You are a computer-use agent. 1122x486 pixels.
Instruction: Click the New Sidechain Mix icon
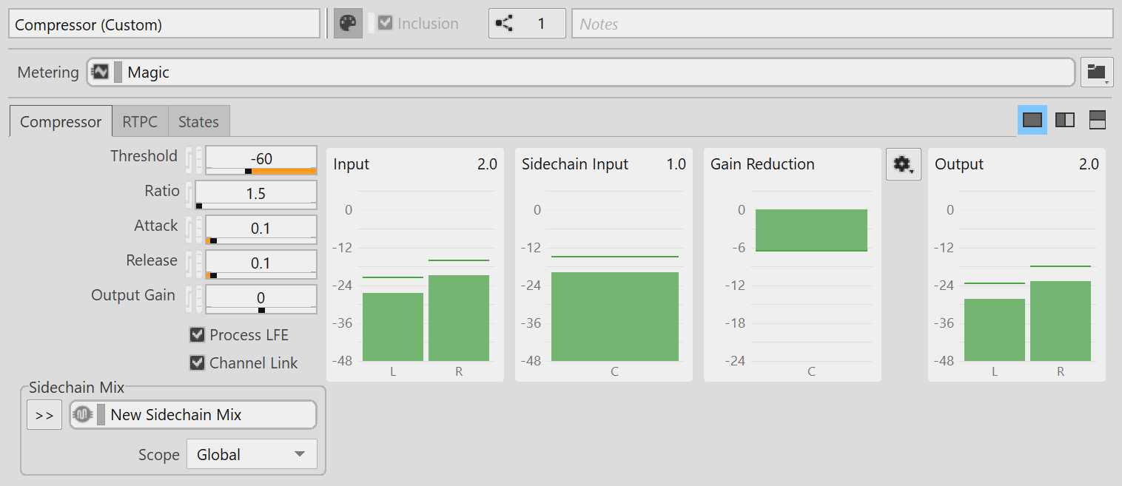pos(83,415)
